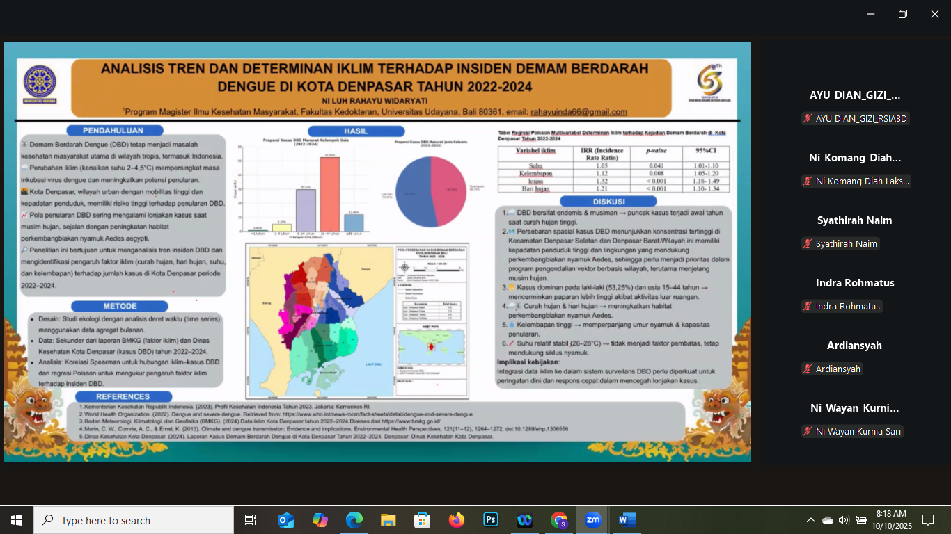Open Google Chrome from the taskbar
The height and width of the screenshot is (534, 951).
559,520
